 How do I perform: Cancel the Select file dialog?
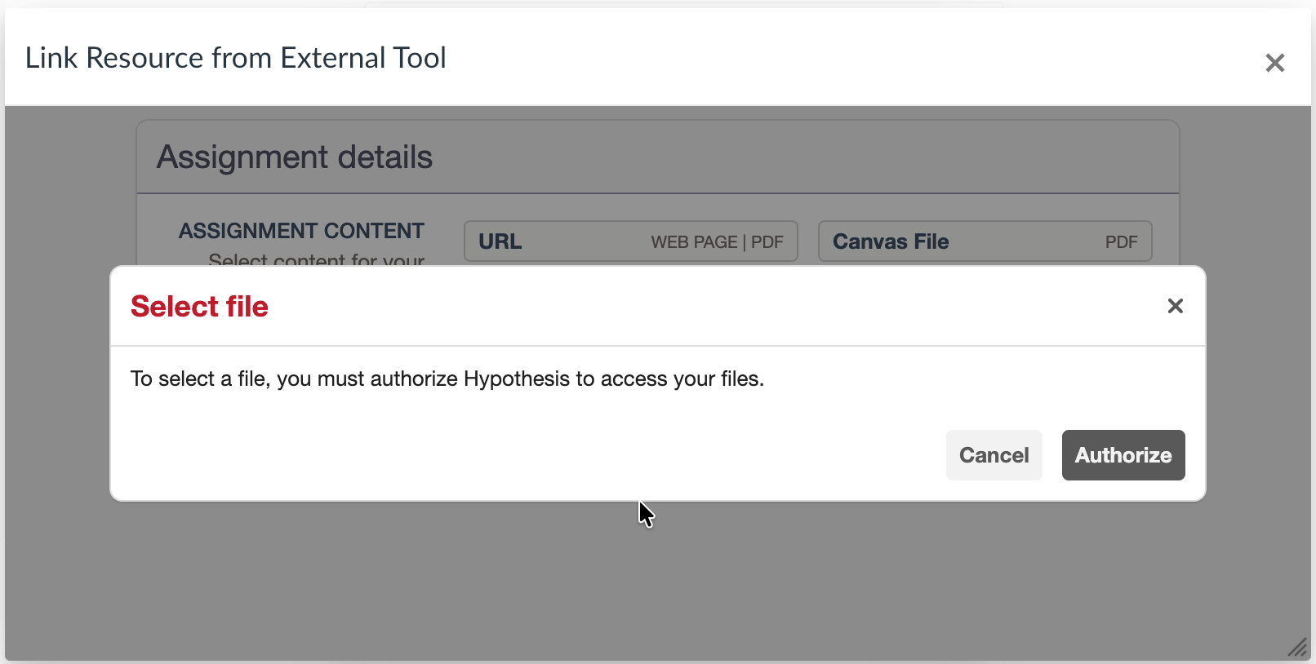pyautogui.click(x=994, y=455)
